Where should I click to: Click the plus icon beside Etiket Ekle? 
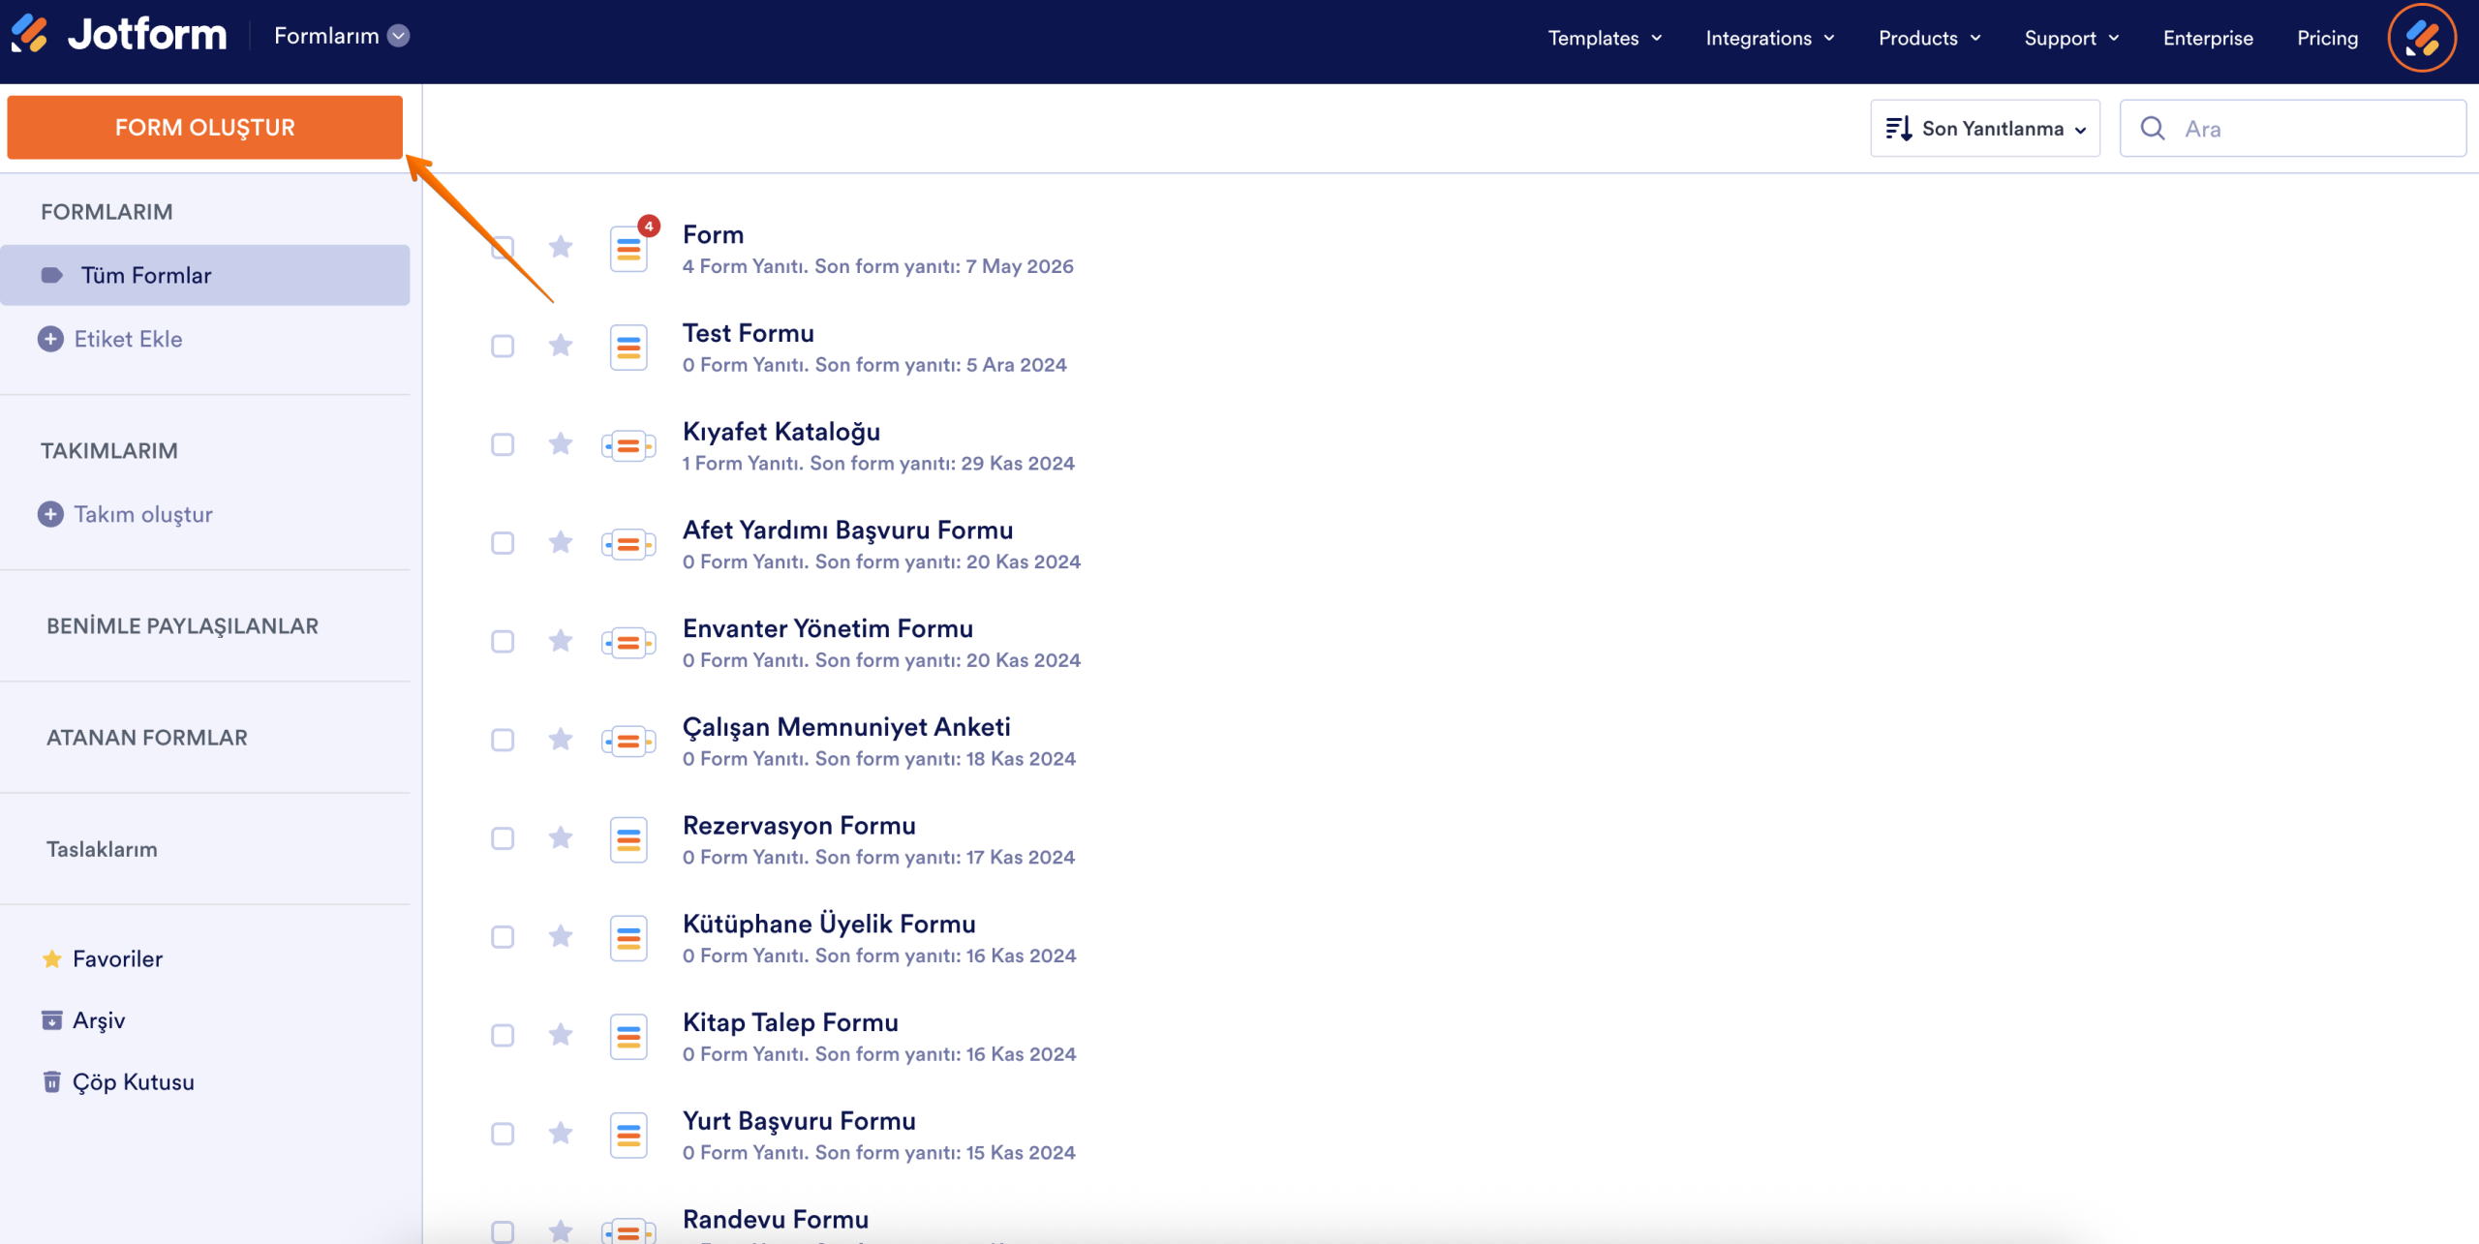[x=50, y=340]
